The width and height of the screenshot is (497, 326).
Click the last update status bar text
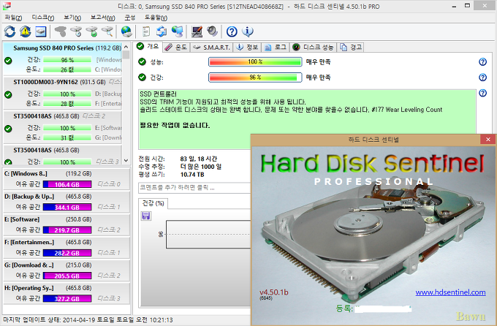[88, 320]
